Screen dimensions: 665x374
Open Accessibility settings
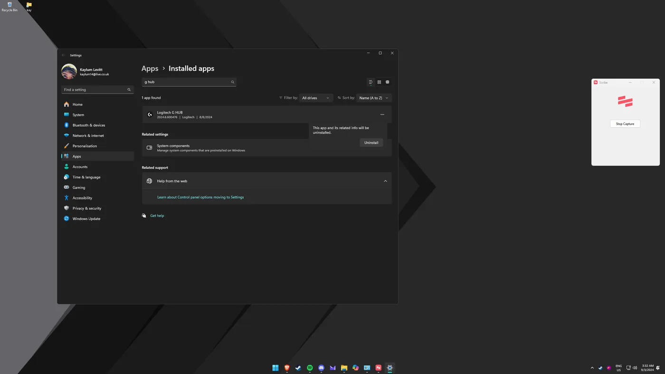tap(97, 198)
